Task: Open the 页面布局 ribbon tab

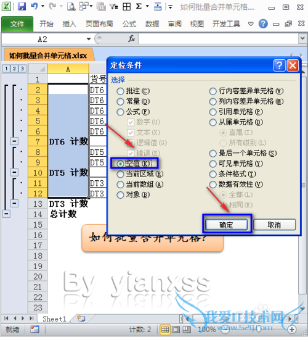Action: pyautogui.click(x=99, y=24)
